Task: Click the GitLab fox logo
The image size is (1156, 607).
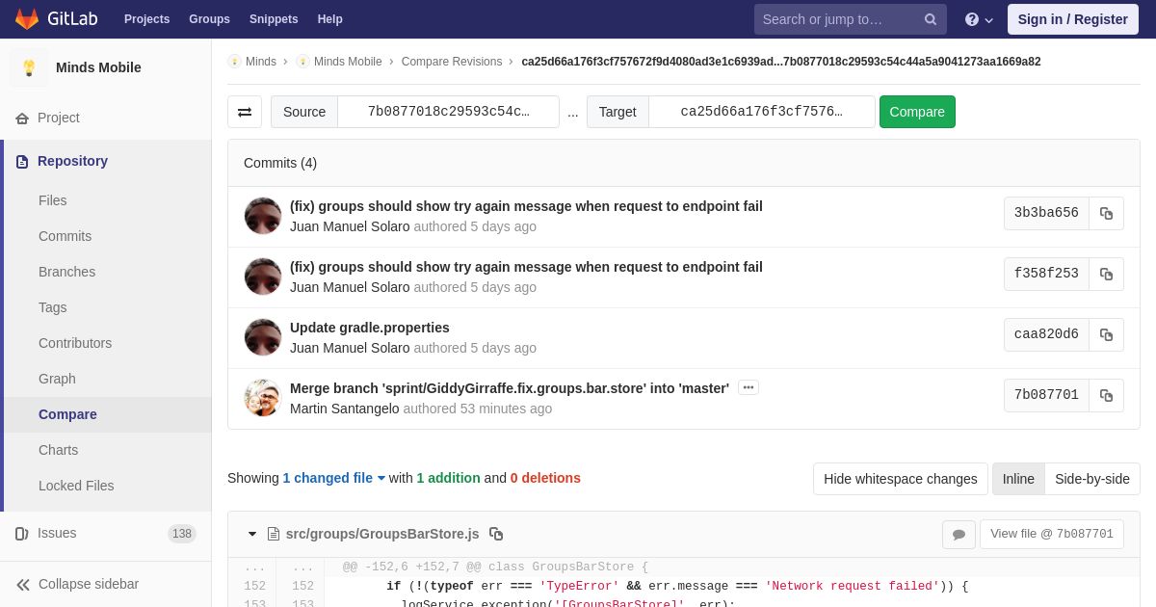Action: [27, 19]
